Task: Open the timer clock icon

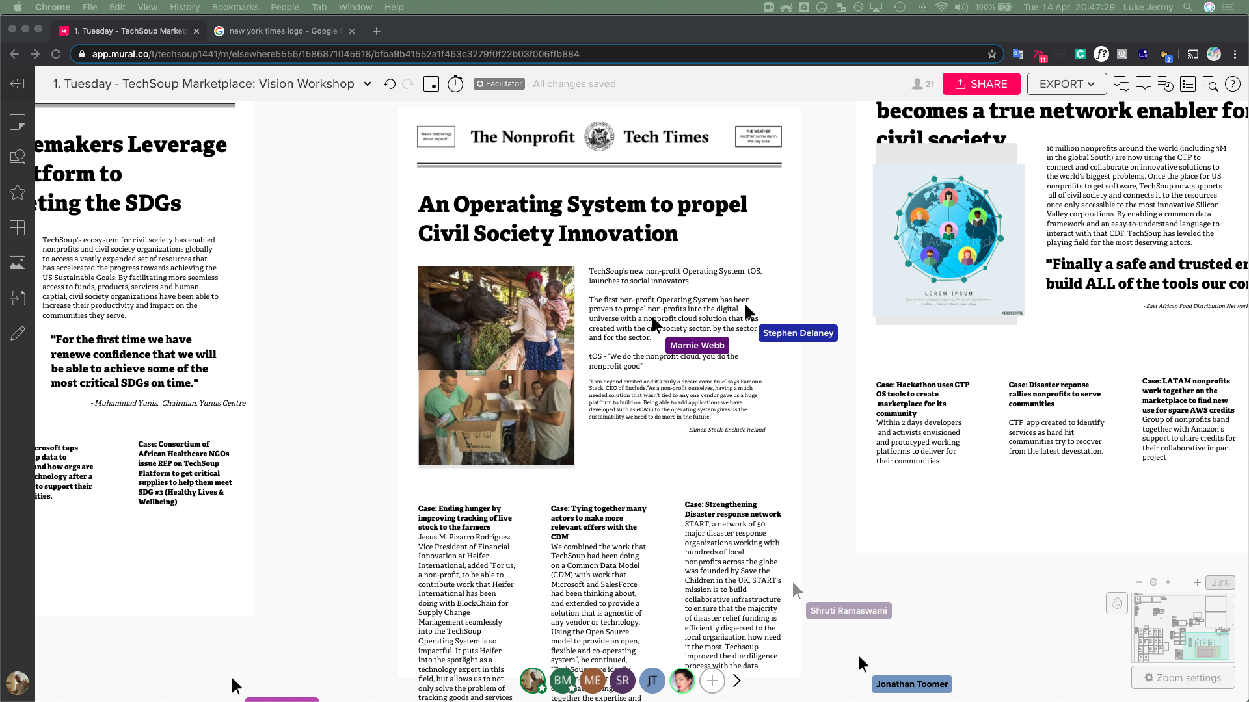Action: (455, 84)
